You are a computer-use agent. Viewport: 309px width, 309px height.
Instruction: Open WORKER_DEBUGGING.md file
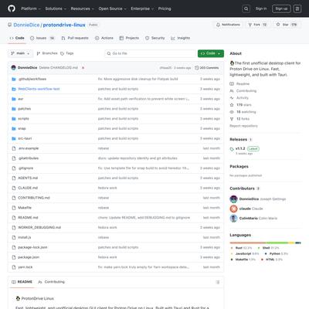pos(39,228)
